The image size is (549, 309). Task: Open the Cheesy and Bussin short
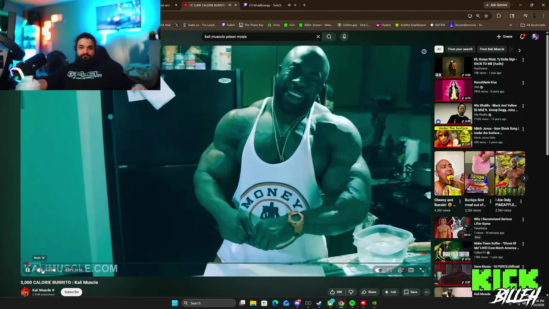pos(449,173)
